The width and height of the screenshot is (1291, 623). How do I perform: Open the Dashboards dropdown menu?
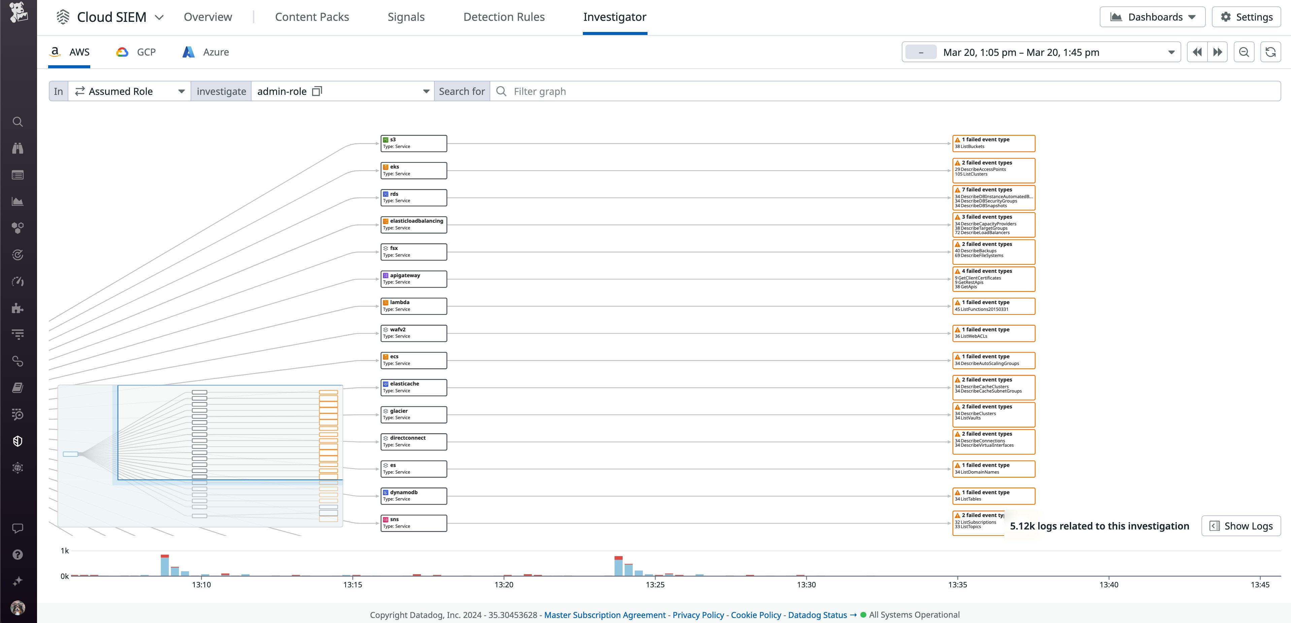(1152, 17)
